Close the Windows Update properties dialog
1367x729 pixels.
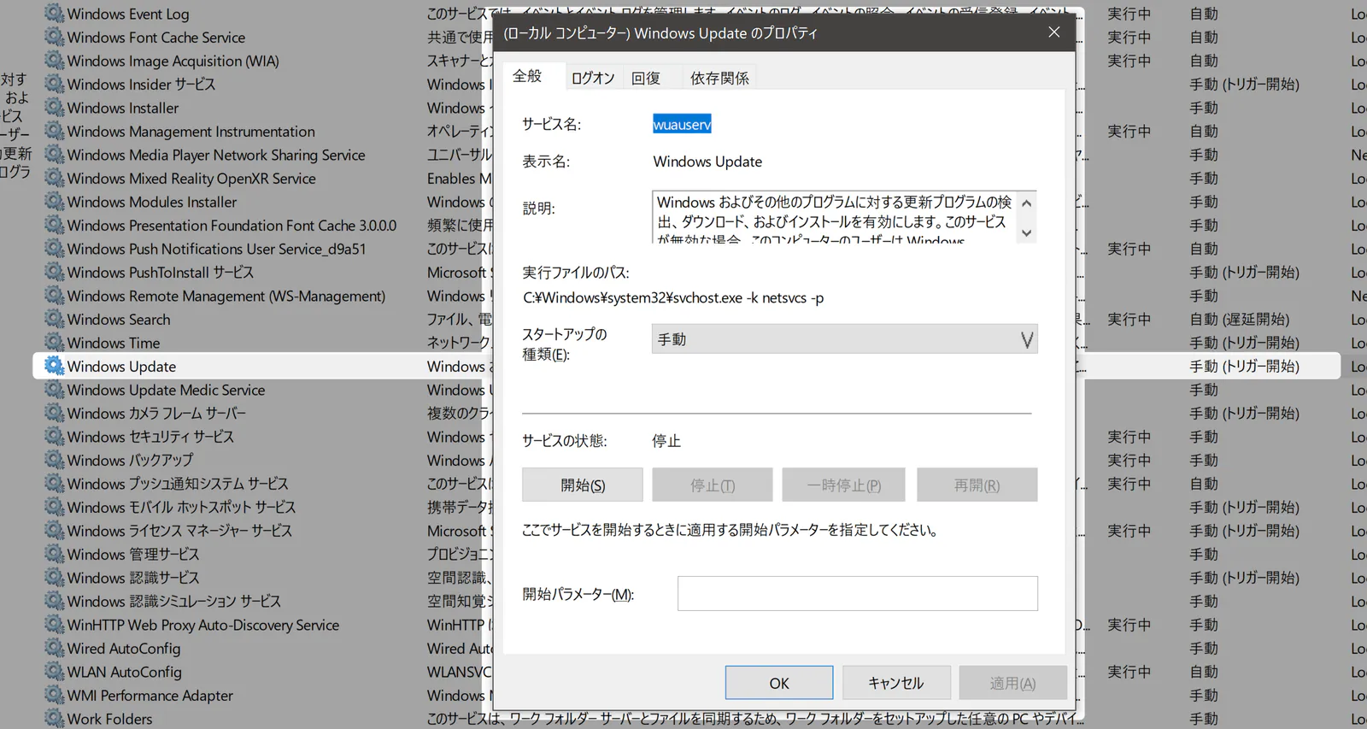click(1054, 32)
